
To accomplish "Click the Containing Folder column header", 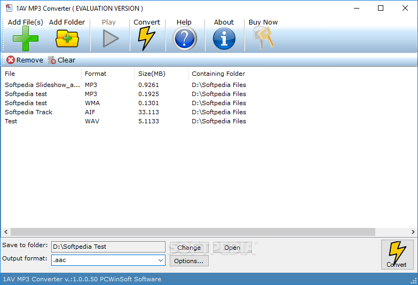I will click(x=218, y=74).
